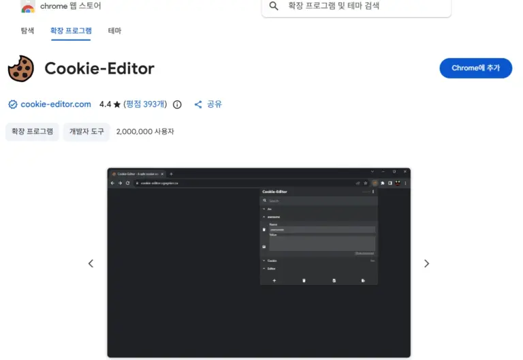Click the 4.4 star rating
This screenshot has width=523, height=360.
pyautogui.click(x=110, y=104)
